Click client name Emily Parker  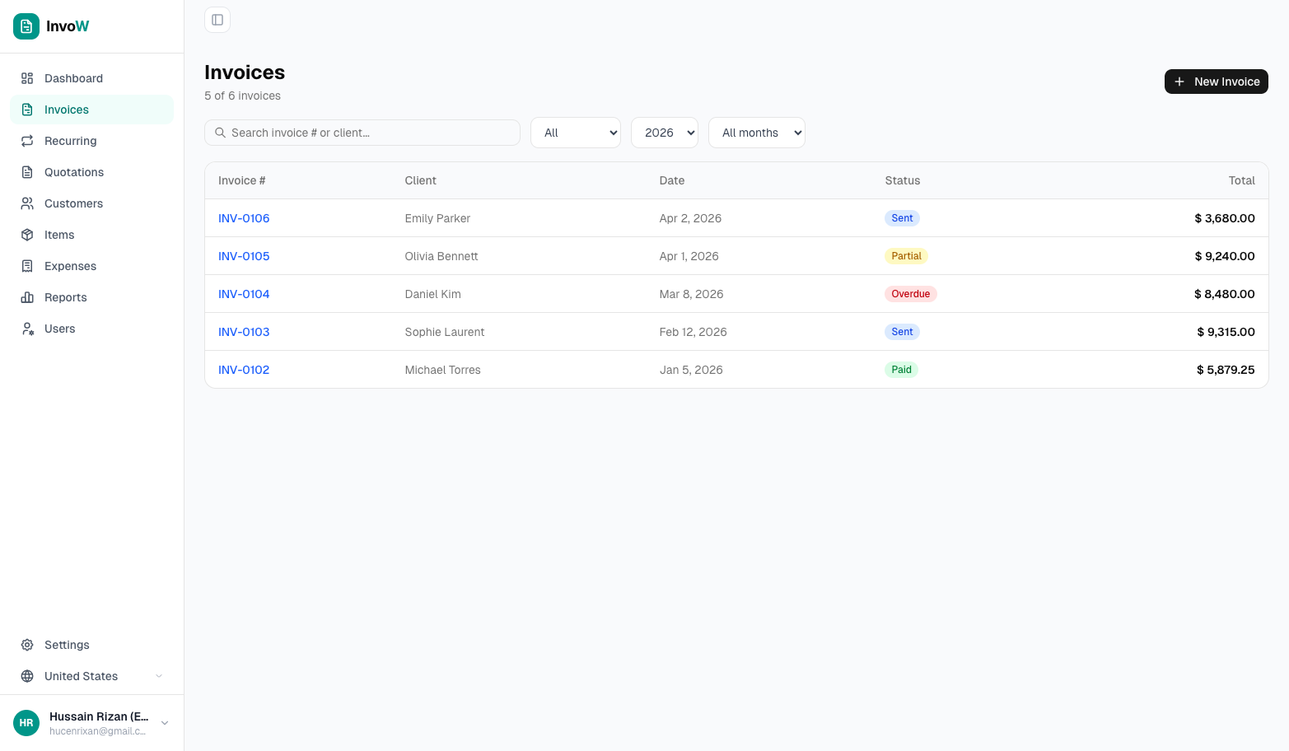437,218
